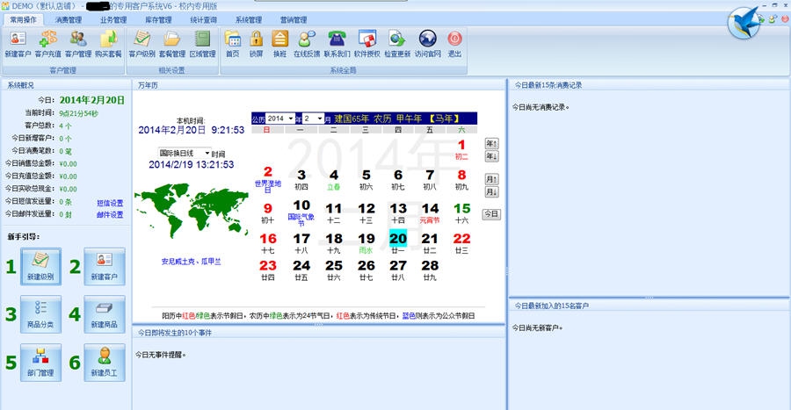Start guide step 1 新建级别

click(40, 266)
